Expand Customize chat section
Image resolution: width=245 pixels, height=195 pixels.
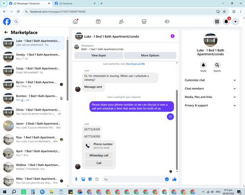pyautogui.click(x=210, y=80)
